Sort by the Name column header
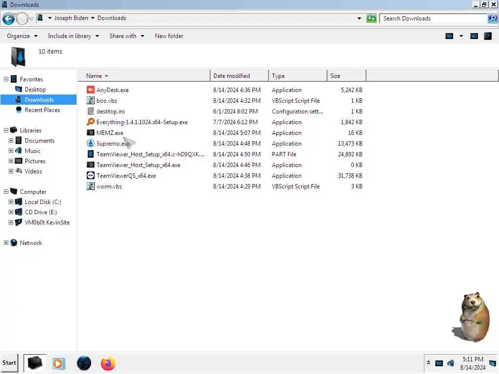Viewport: 499px width, 374px height. 144,75
